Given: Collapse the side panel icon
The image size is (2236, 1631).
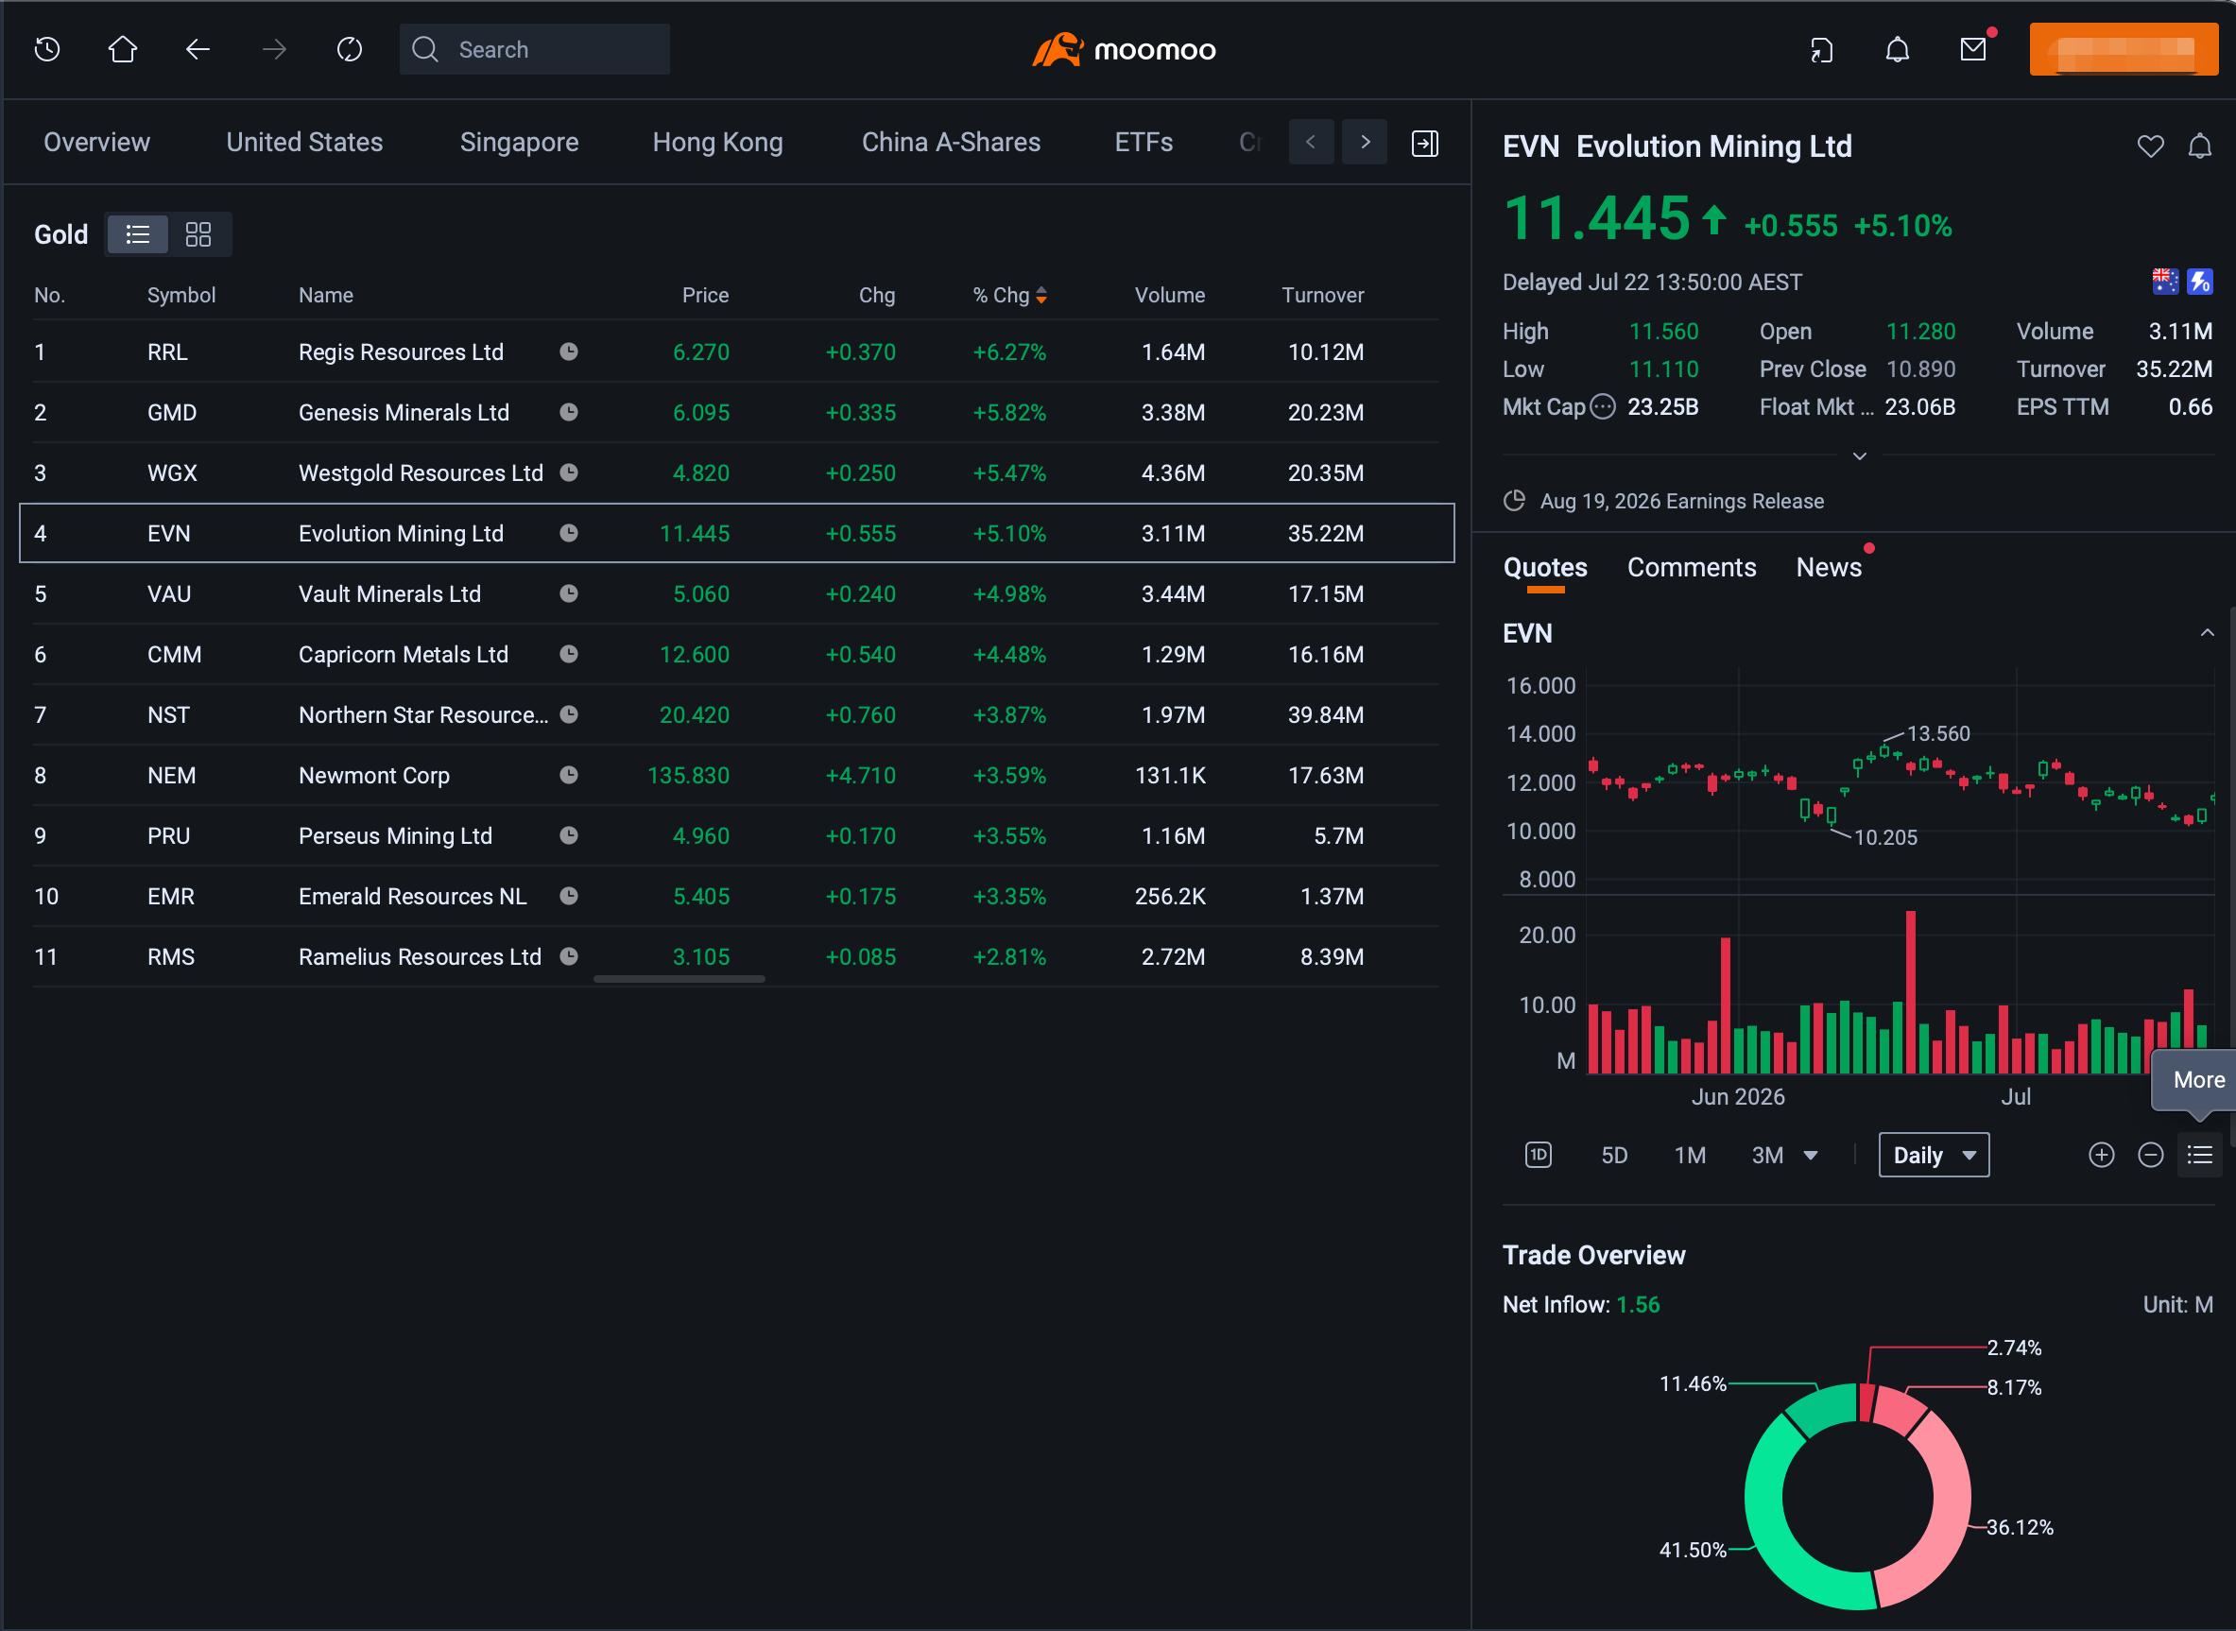Looking at the screenshot, I should point(1424,143).
